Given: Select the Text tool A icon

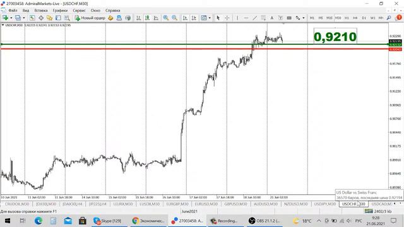Looking at the screenshot, I should (x=271, y=18).
